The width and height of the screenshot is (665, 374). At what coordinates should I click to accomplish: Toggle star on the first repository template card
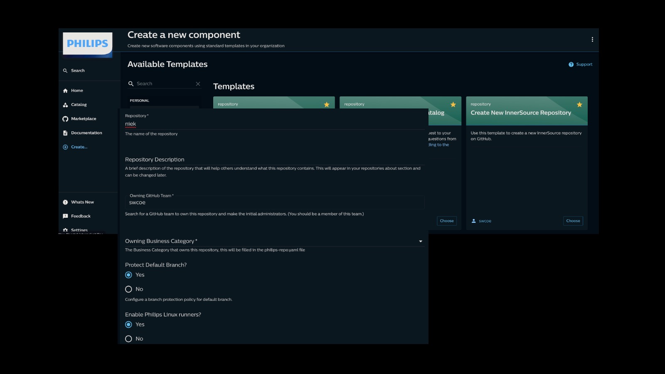[x=327, y=105]
